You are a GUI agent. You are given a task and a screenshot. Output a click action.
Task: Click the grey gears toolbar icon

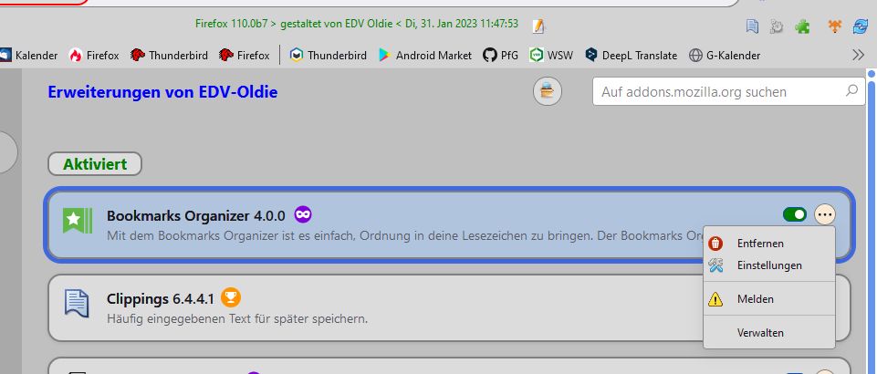point(777,26)
